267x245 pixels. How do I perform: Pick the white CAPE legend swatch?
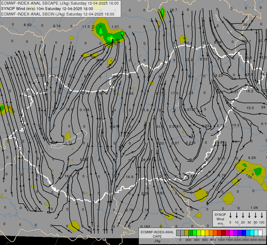[260, 233]
